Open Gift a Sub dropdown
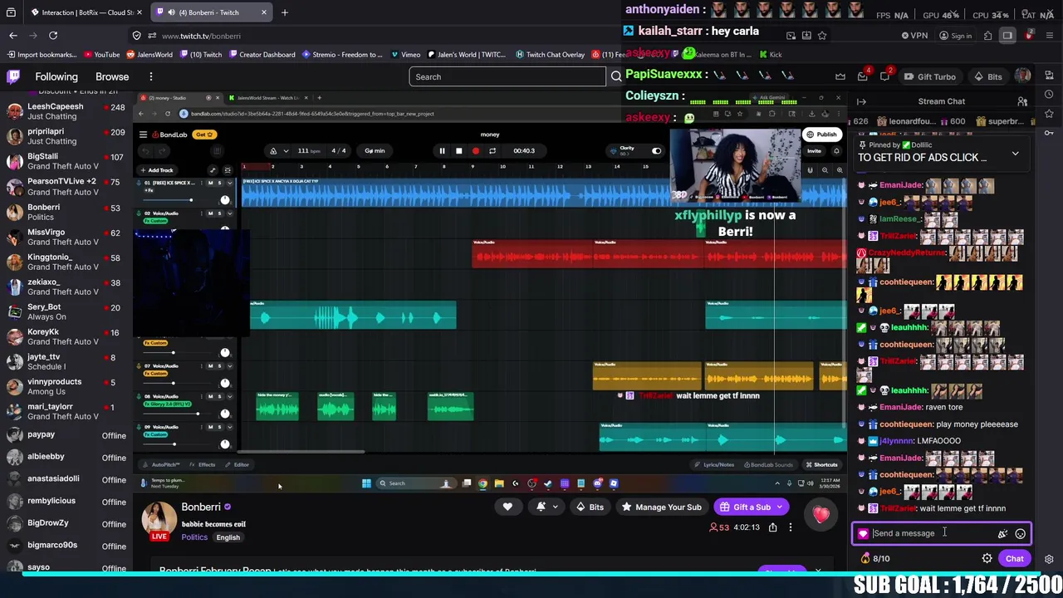1063x598 pixels. point(752,507)
